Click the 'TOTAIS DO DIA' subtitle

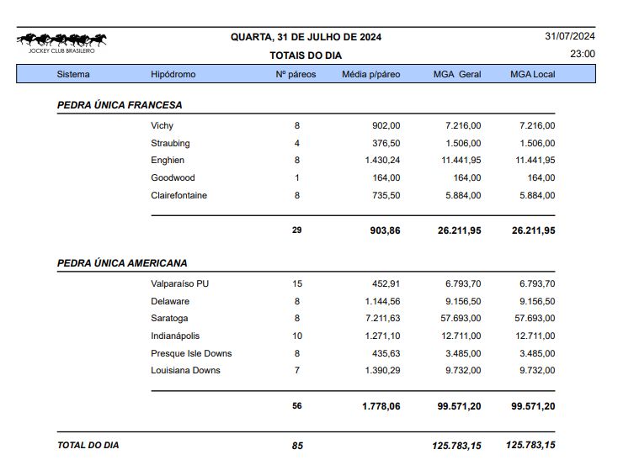(306, 56)
